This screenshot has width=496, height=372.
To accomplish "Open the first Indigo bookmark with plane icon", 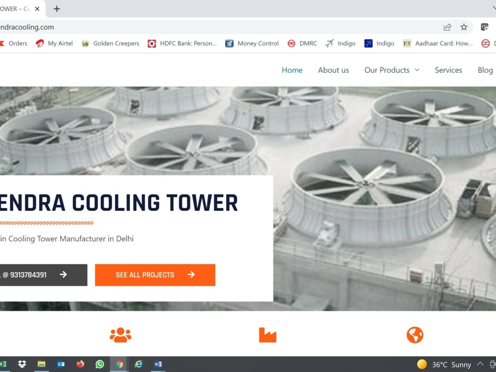I will (340, 43).
